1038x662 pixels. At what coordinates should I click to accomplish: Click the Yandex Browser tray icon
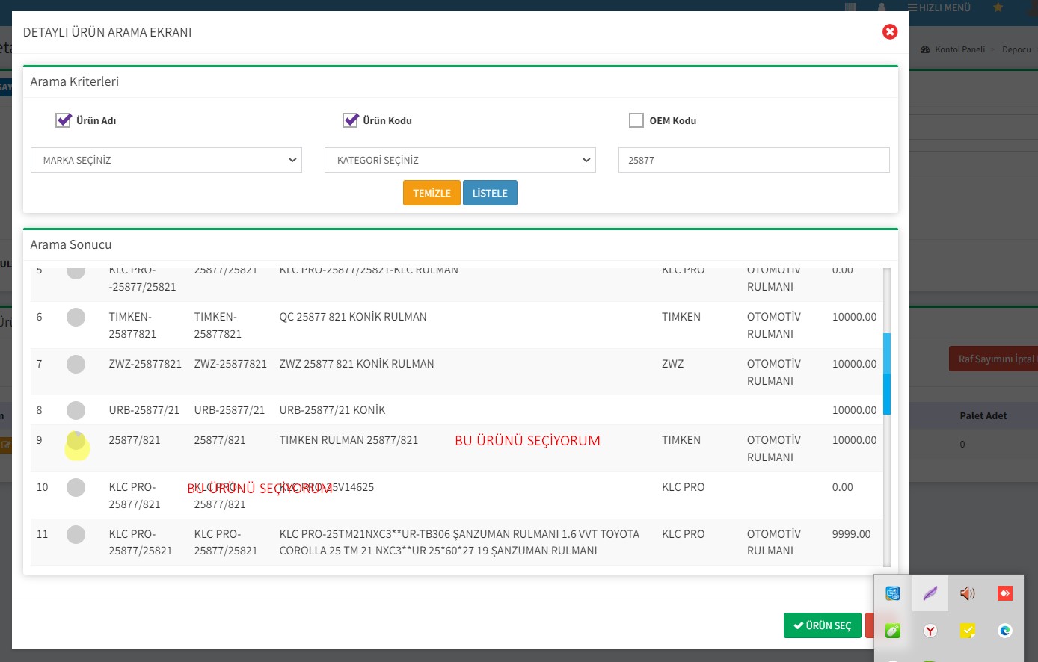[x=930, y=631]
